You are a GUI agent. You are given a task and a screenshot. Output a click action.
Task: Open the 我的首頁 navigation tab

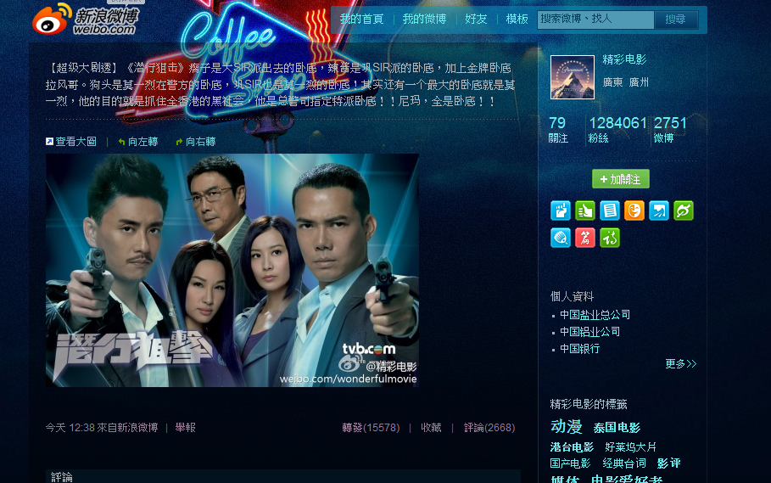[x=361, y=20]
